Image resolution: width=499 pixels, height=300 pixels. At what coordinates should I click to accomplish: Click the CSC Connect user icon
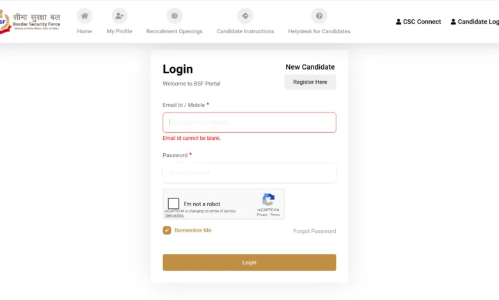(x=399, y=22)
